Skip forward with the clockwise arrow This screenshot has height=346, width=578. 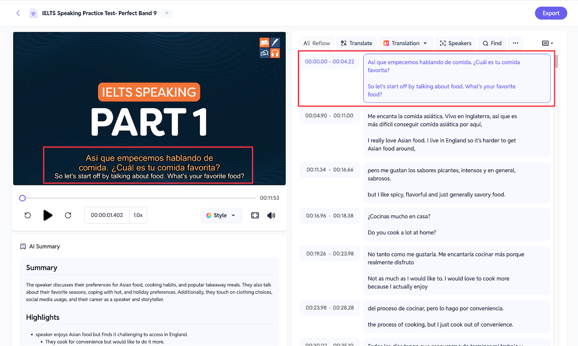coord(68,215)
